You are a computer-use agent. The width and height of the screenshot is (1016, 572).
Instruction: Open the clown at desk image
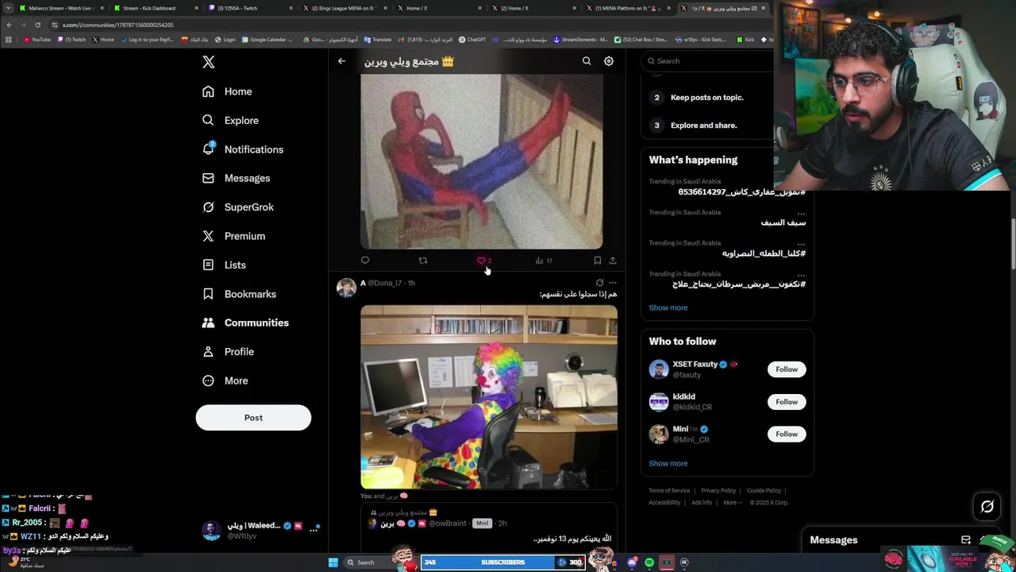pos(489,397)
